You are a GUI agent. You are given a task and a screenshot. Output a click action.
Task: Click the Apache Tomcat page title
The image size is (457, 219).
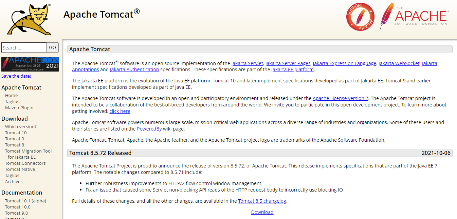click(102, 14)
